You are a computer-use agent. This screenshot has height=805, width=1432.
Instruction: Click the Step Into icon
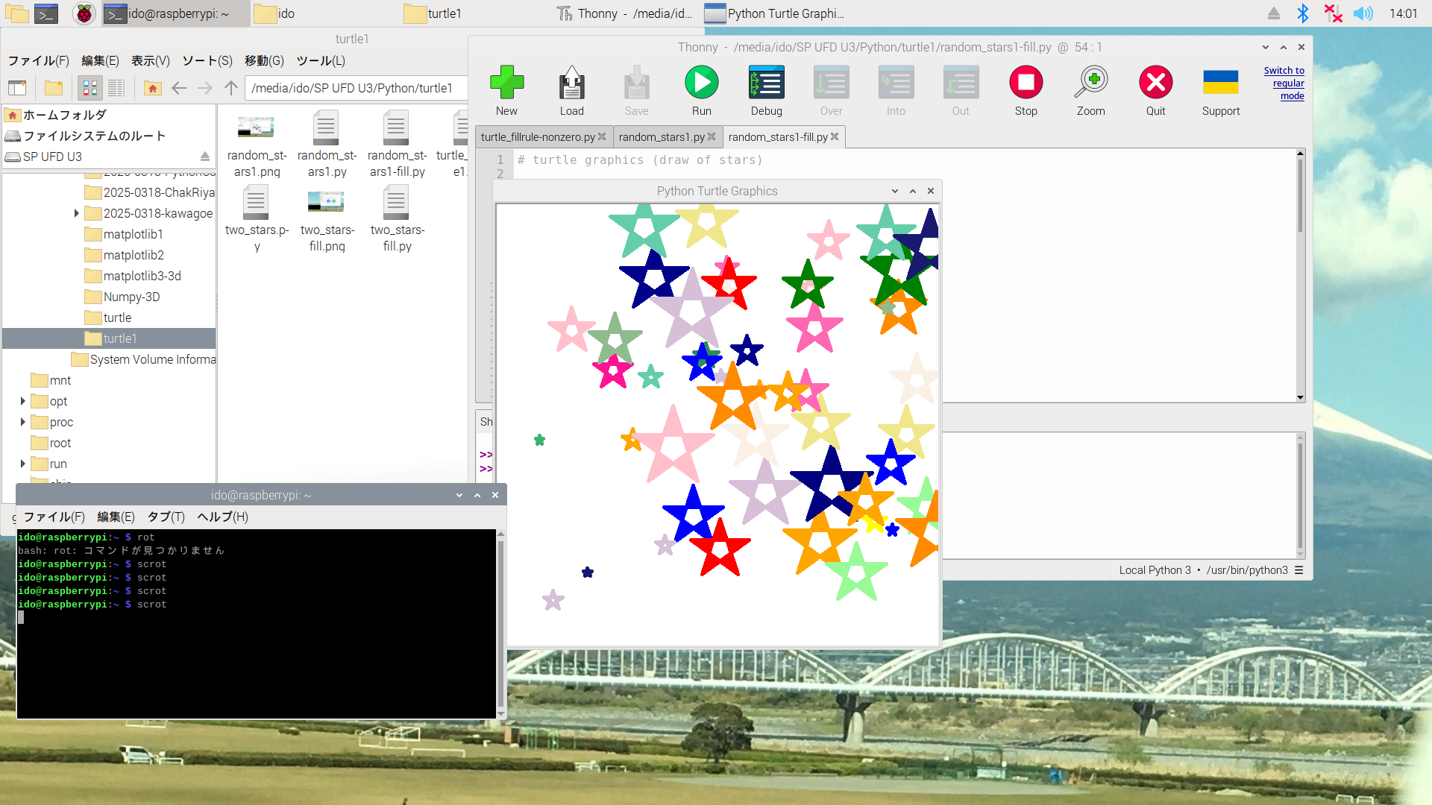896,83
